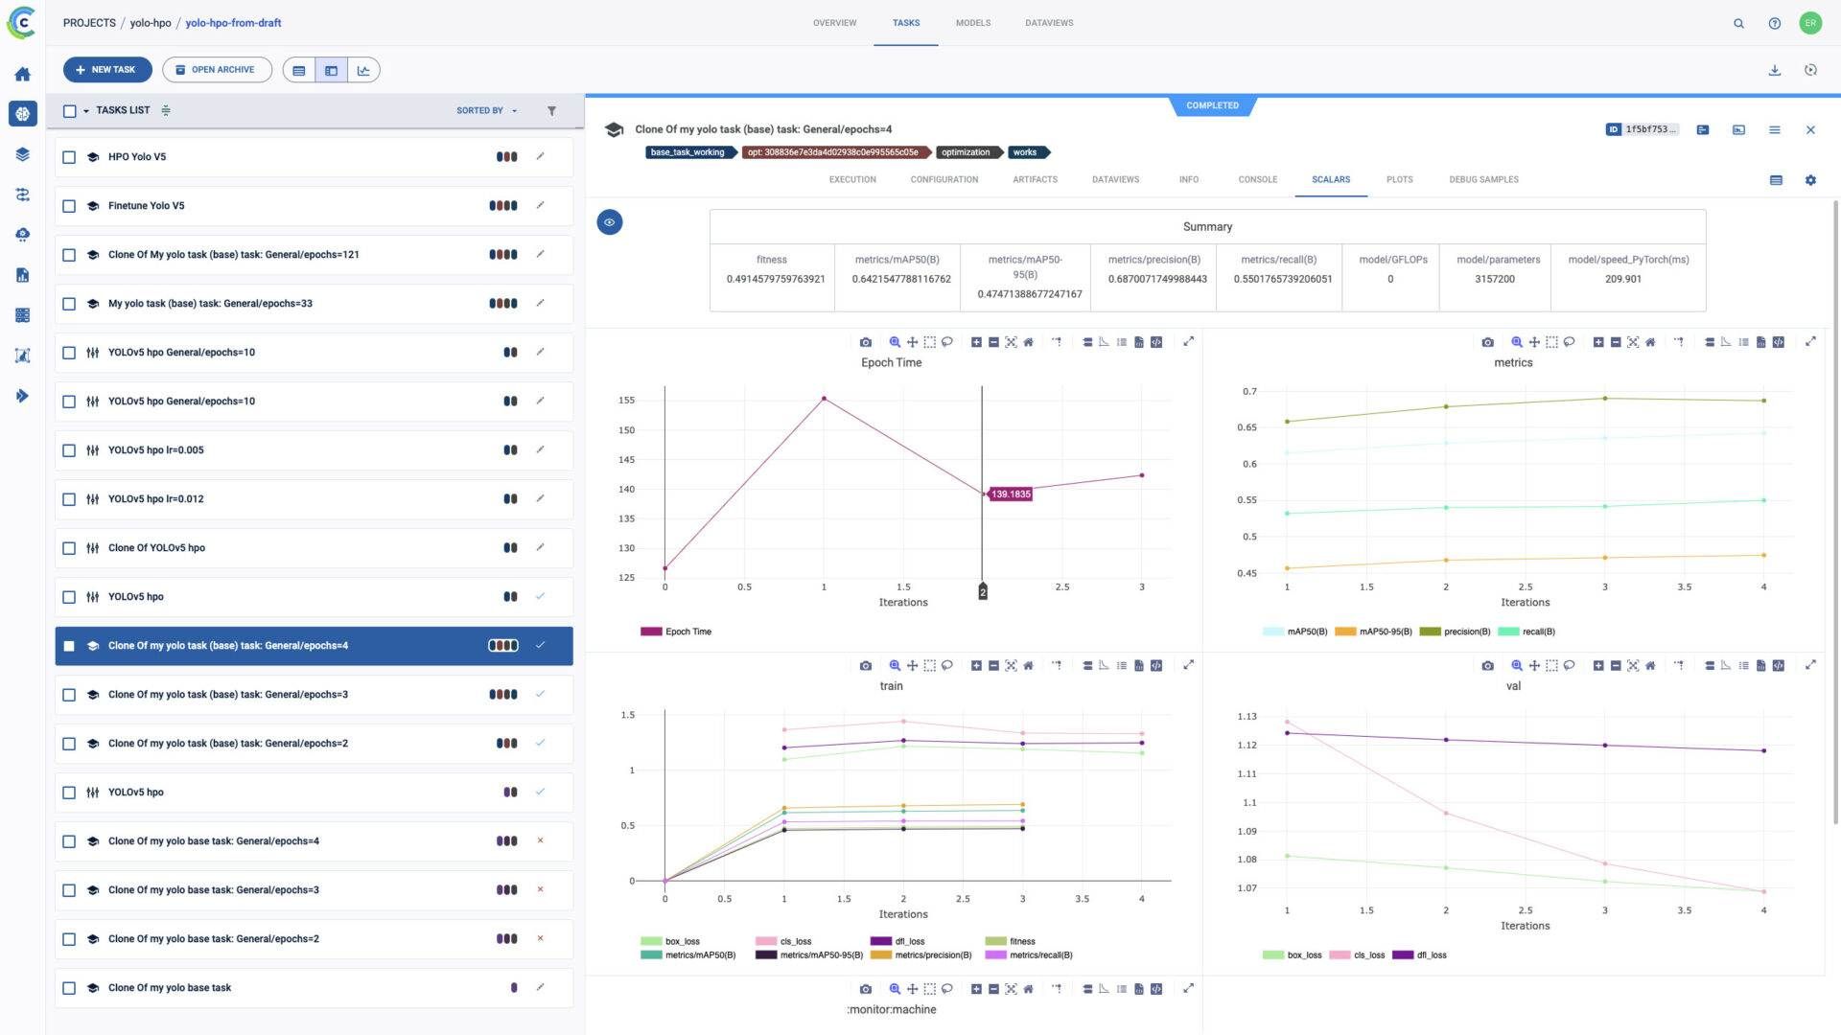This screenshot has height=1035, width=1841.
Task: Click the OPEN ARCHIVE button
Action: tap(217, 69)
